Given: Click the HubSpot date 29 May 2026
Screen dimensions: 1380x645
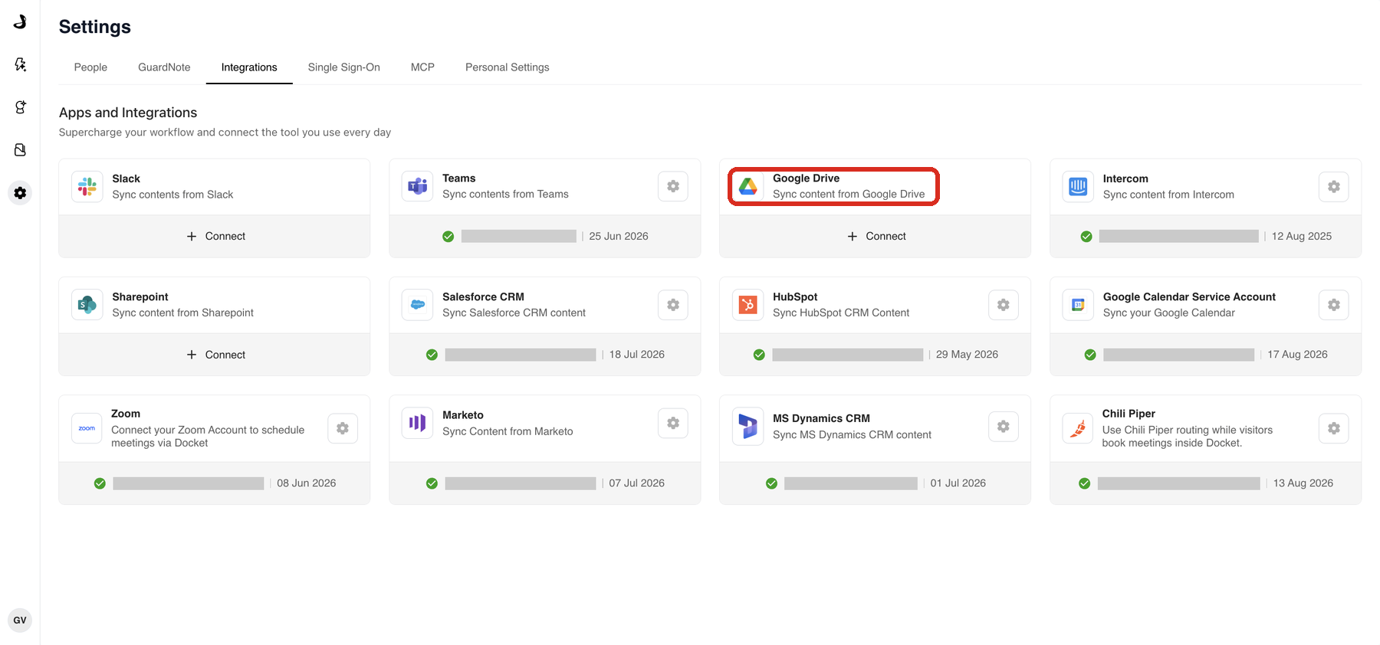Looking at the screenshot, I should pyautogui.click(x=967, y=354).
